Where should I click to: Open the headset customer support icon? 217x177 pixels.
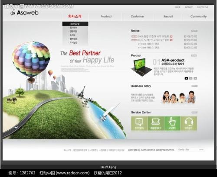189,123
